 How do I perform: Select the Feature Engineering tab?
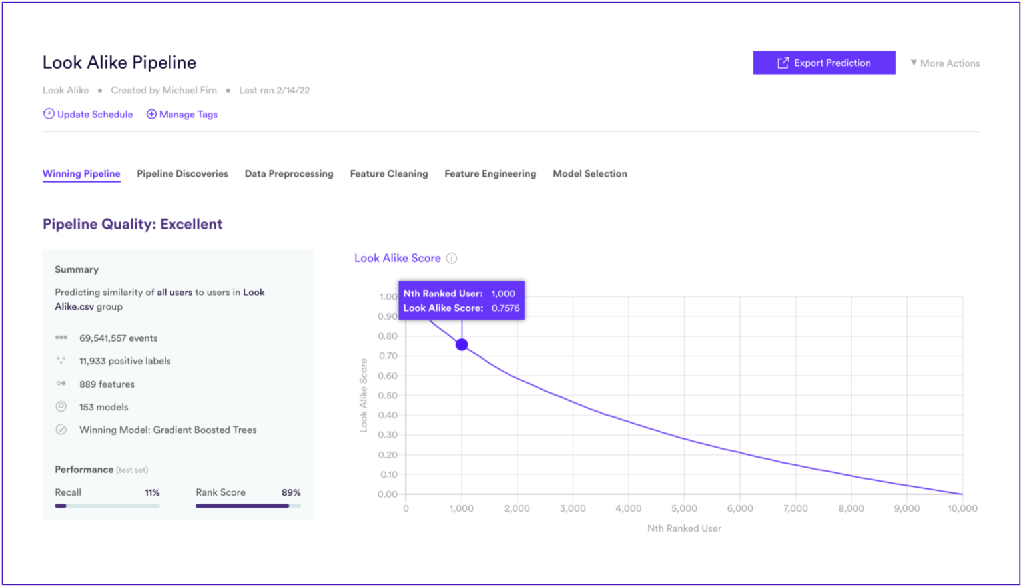point(490,173)
